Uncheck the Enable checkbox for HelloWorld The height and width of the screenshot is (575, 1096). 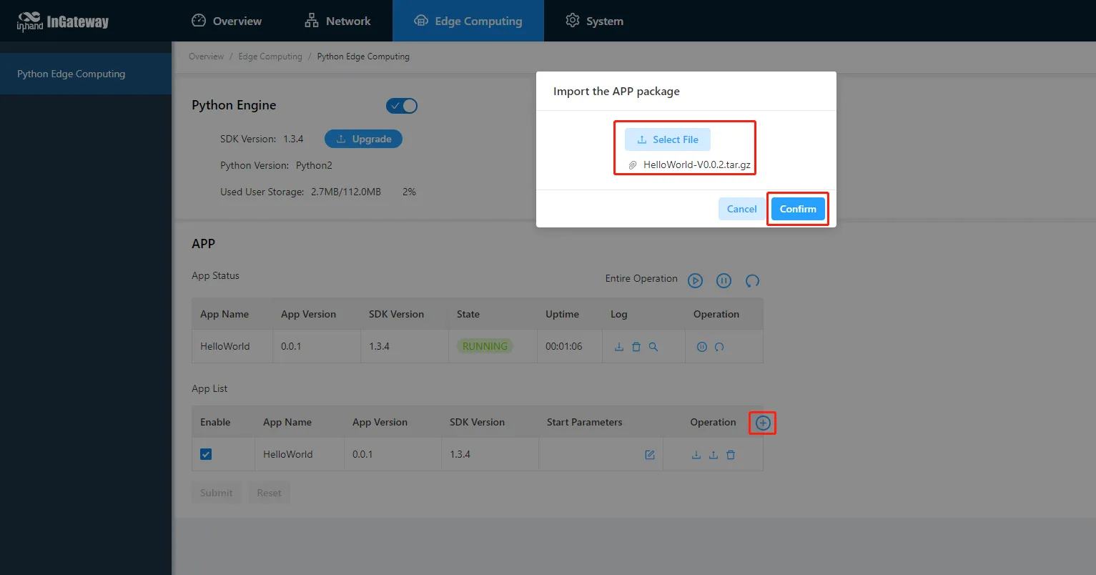[206, 454]
